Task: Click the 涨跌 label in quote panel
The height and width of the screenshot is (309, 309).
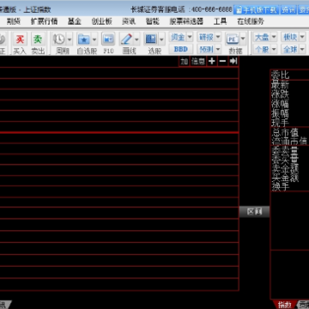Action: tap(280, 94)
